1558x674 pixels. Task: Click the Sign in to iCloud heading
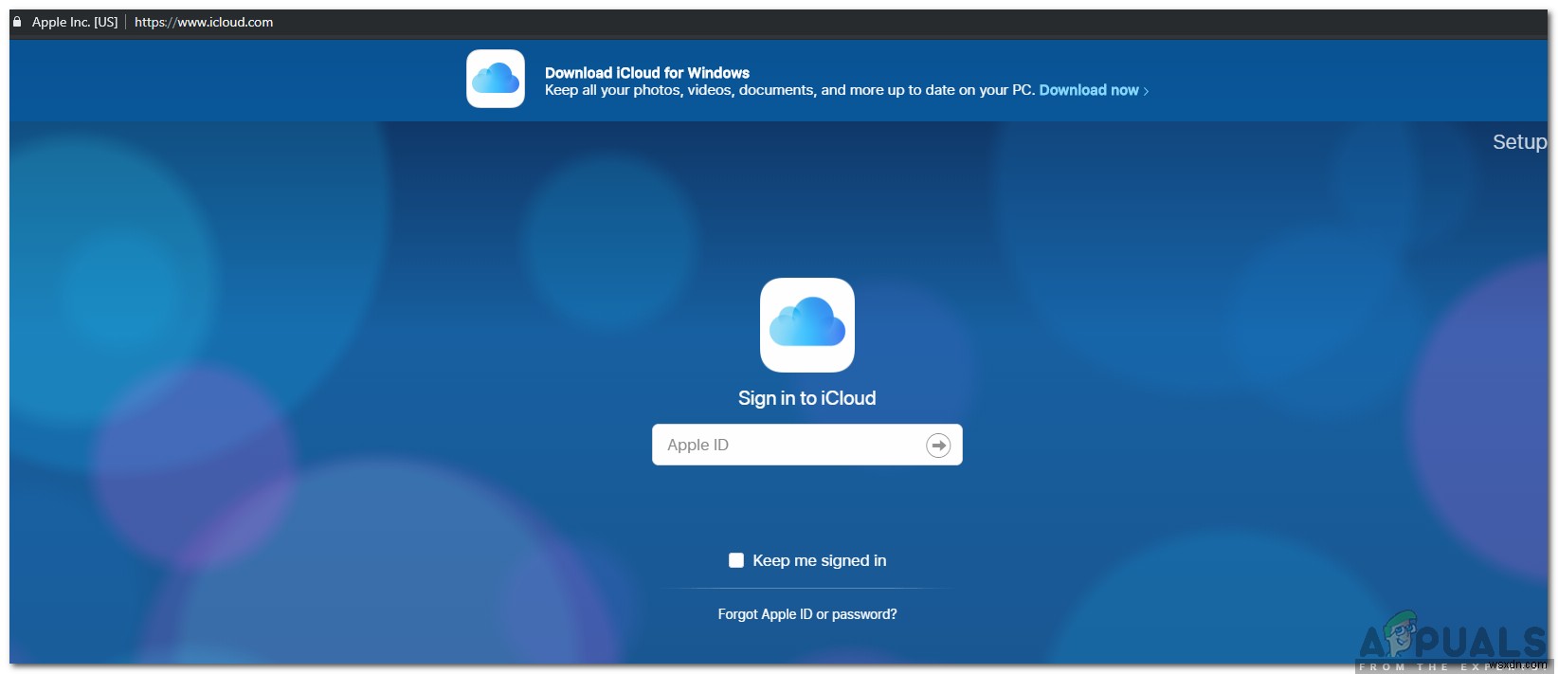tap(807, 398)
